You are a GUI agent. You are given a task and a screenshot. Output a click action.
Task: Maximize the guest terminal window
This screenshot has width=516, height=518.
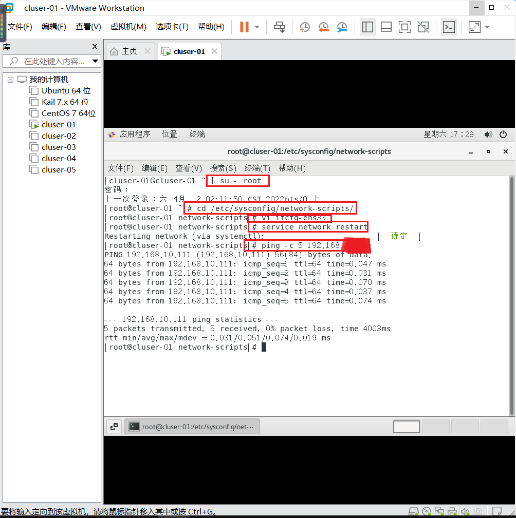point(488,151)
